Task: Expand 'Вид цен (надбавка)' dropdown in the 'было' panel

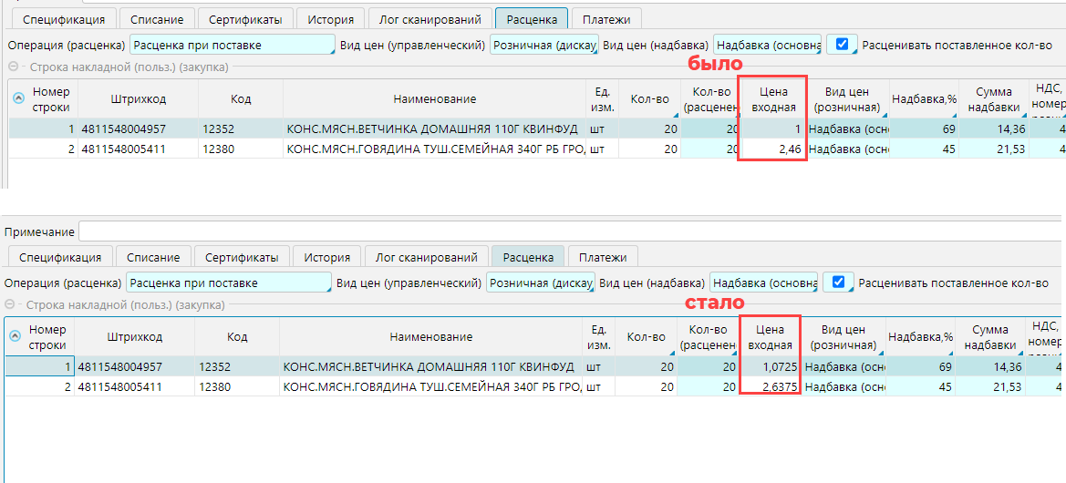Action: [766, 46]
